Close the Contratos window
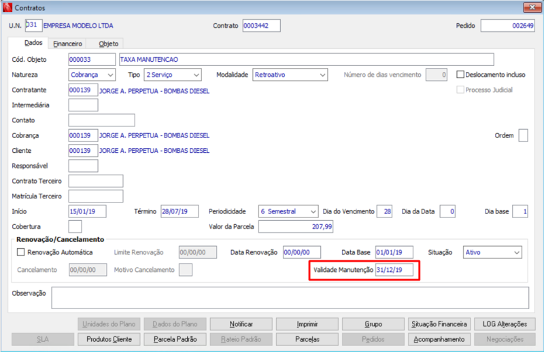 coord(532,7)
